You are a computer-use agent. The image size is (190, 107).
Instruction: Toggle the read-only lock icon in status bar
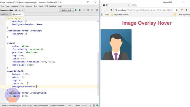(90, 106)
